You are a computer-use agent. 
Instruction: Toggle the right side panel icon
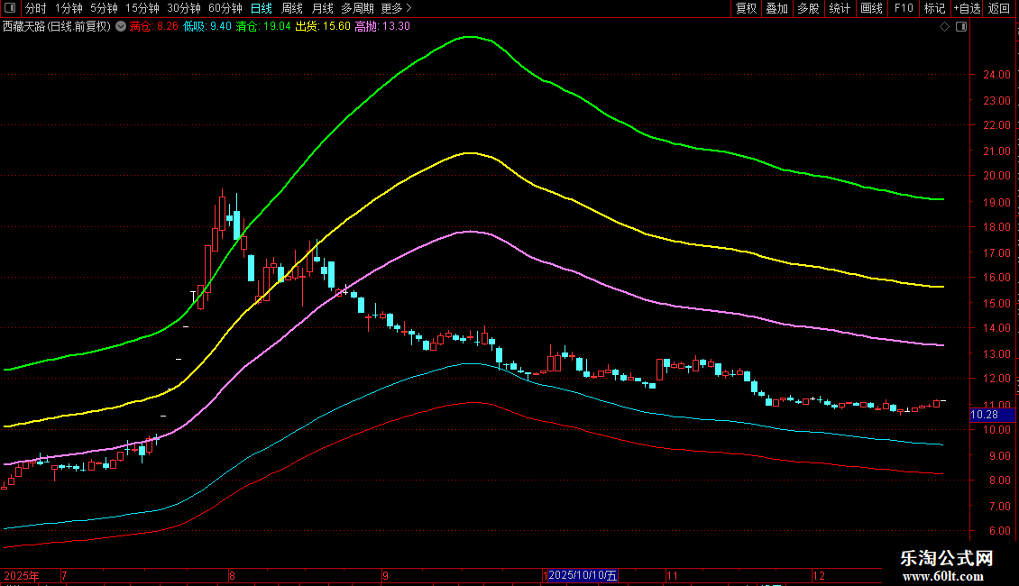pos(960,27)
